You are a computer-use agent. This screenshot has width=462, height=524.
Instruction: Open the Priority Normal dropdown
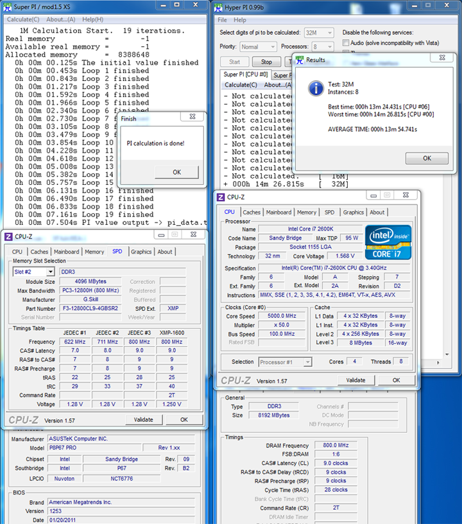coord(258,47)
